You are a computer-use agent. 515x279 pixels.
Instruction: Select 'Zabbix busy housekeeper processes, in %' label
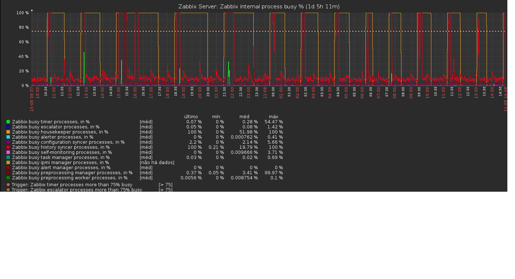(60, 132)
